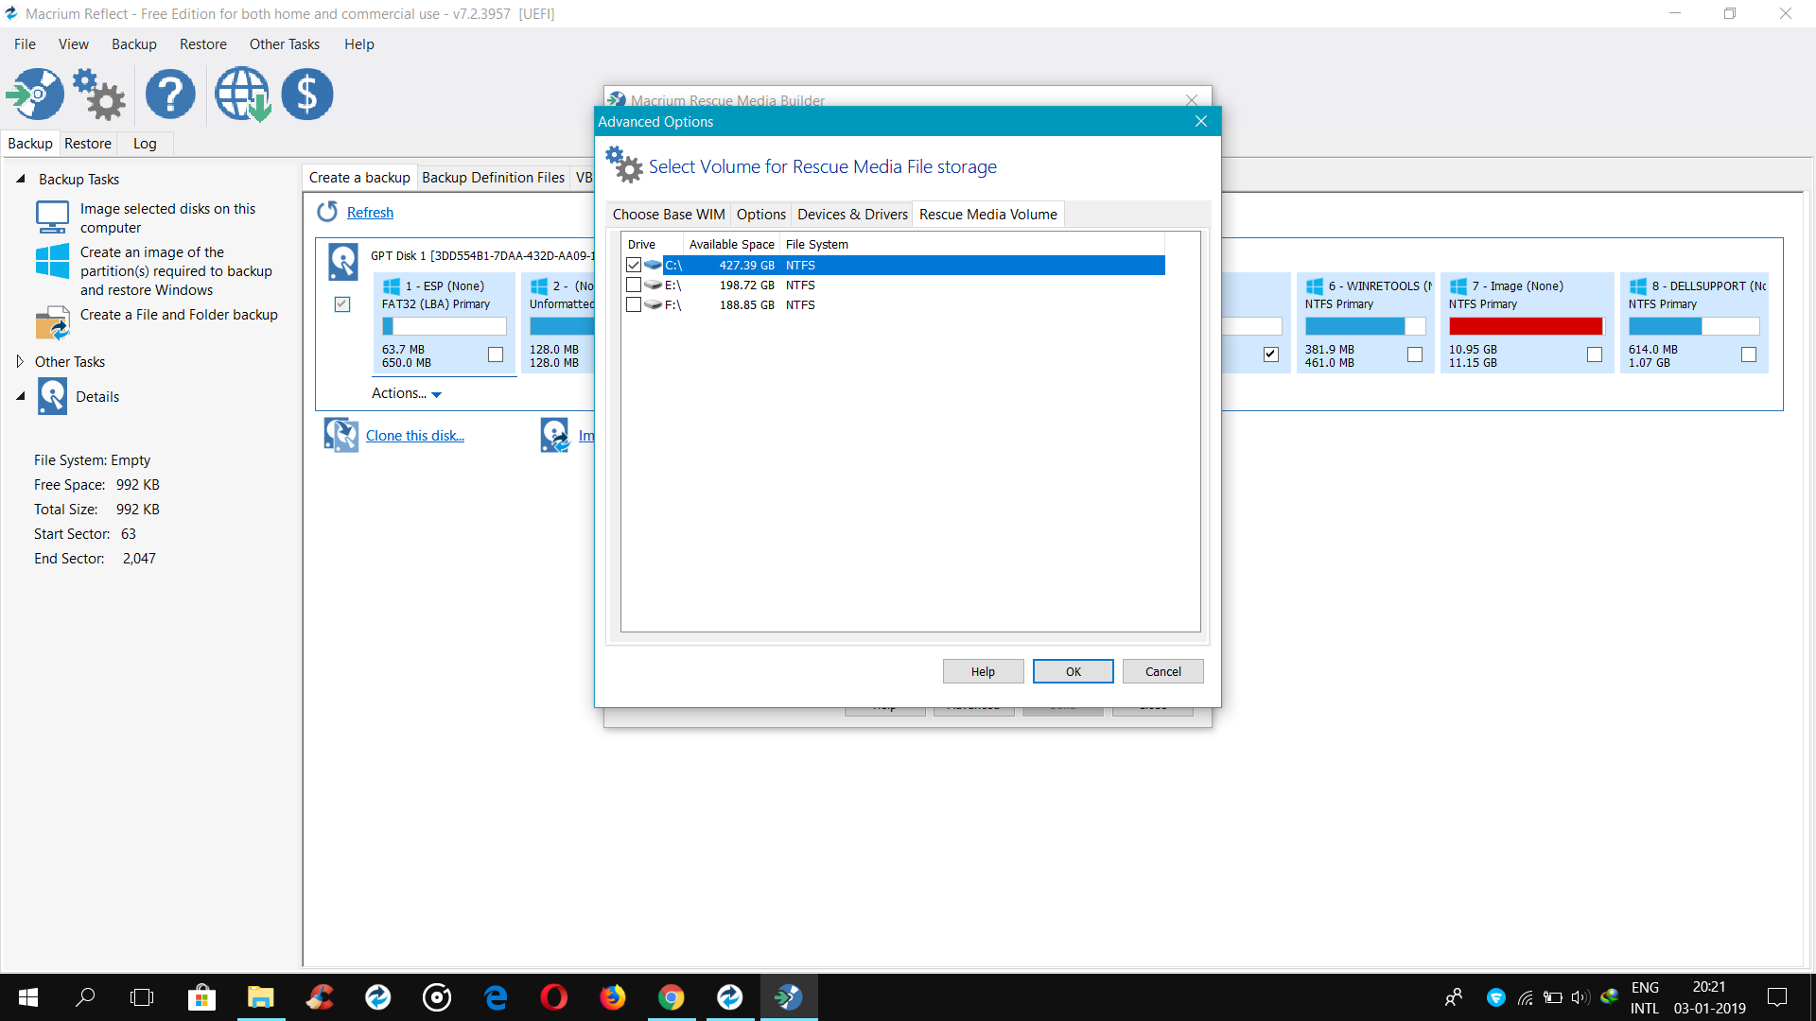The width and height of the screenshot is (1816, 1021).
Task: Expand the Other Tasks tree section
Action: [x=20, y=361]
